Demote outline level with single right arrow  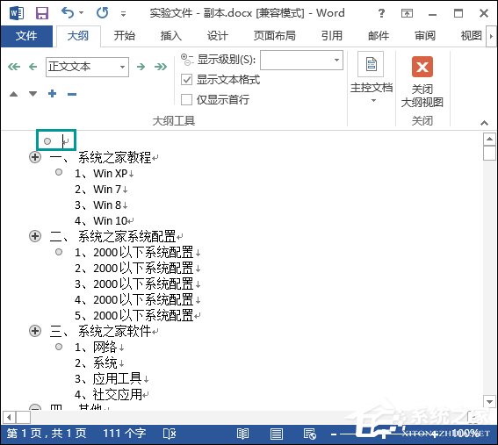click(141, 67)
